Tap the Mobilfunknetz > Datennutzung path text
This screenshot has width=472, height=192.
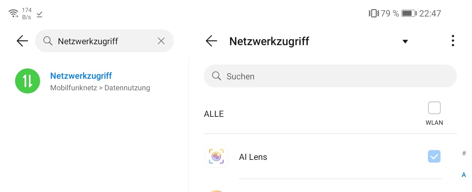coord(100,88)
